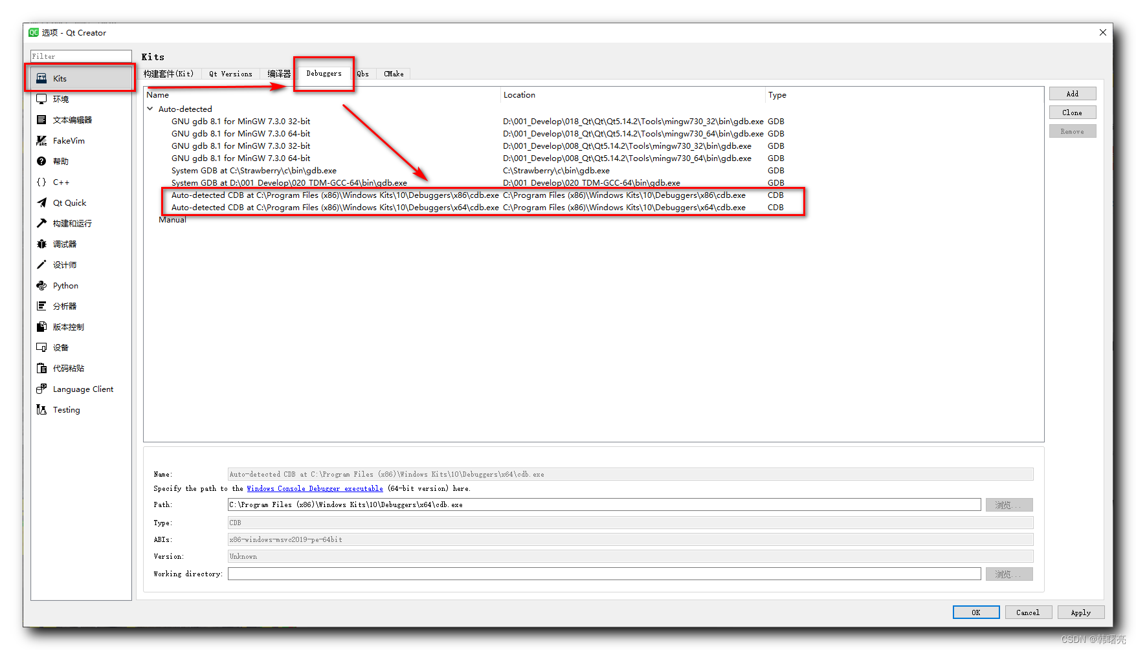This screenshot has width=1136, height=650.
Task: Open the C++ settings section
Action: click(x=60, y=182)
